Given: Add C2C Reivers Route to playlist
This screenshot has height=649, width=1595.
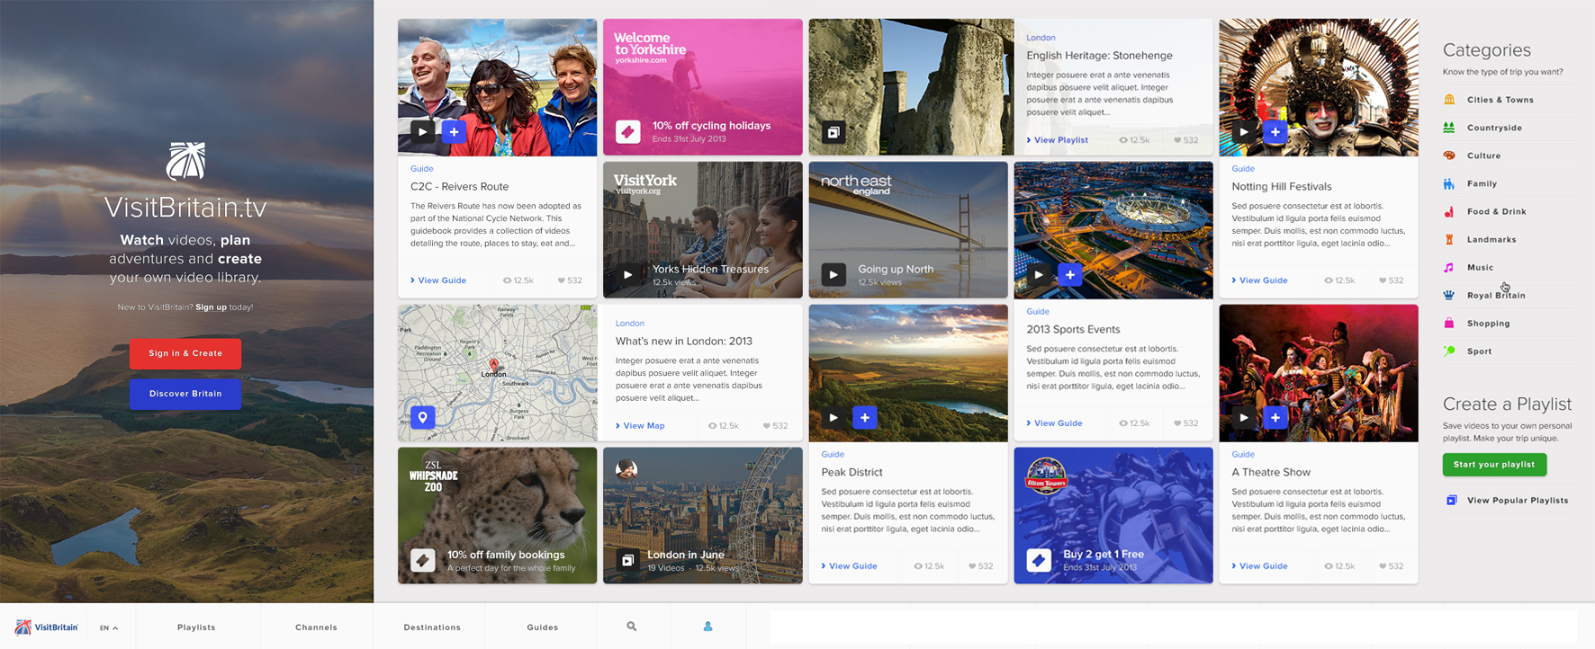Looking at the screenshot, I should point(454,132).
